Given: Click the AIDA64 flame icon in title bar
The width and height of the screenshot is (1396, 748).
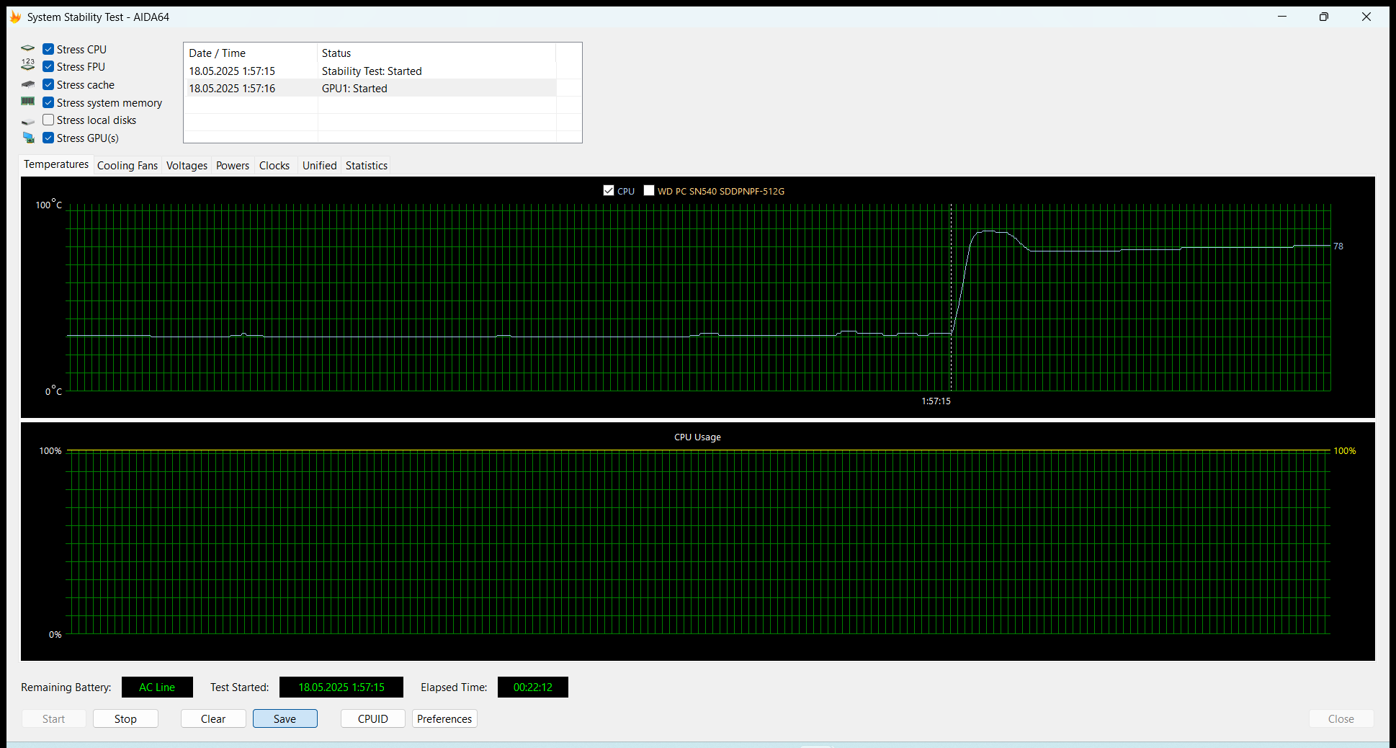Looking at the screenshot, I should tap(15, 17).
